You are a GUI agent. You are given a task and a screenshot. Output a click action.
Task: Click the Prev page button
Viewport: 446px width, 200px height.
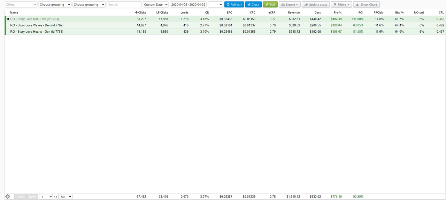20,197
